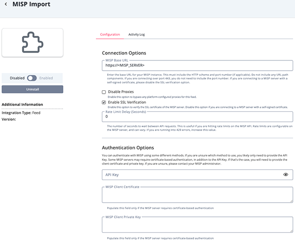295x240 pixels.
Task: Click the 'Disabled' label of the switch
Action: [17, 78]
